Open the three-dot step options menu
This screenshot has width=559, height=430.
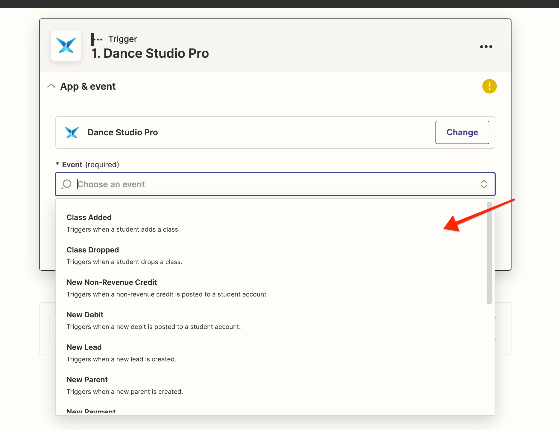point(486,47)
